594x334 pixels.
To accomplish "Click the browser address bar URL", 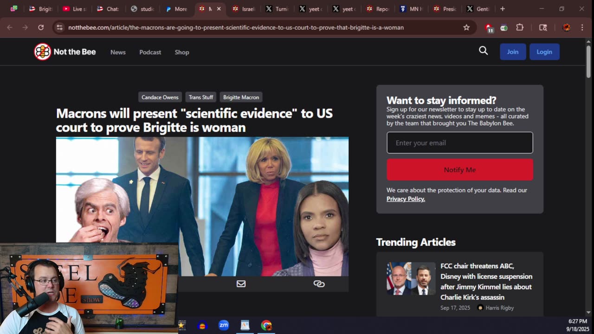I will [236, 27].
